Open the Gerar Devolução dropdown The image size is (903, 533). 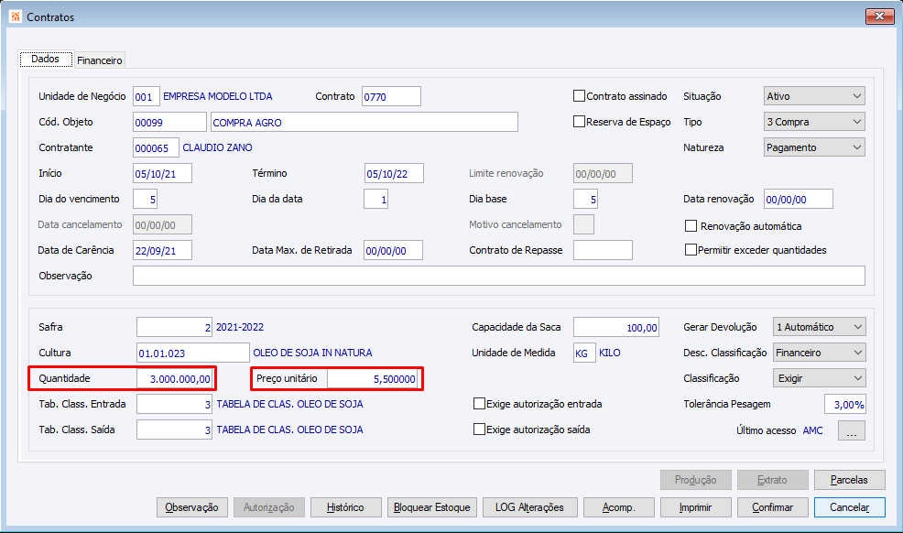819,327
